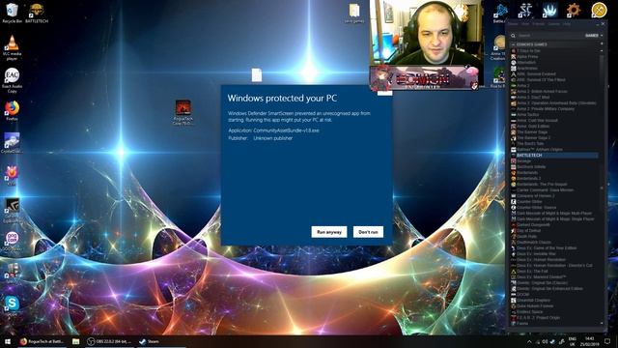Switch to OBS taskbar window
This screenshot has height=348, width=618.
pyautogui.click(x=109, y=341)
